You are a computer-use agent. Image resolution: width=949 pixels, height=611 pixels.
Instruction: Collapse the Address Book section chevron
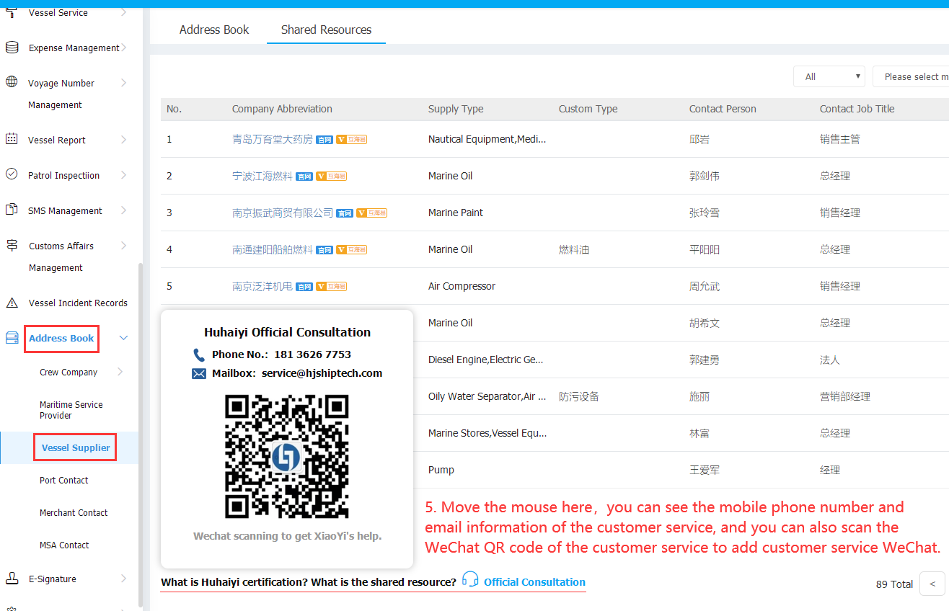[x=123, y=338]
